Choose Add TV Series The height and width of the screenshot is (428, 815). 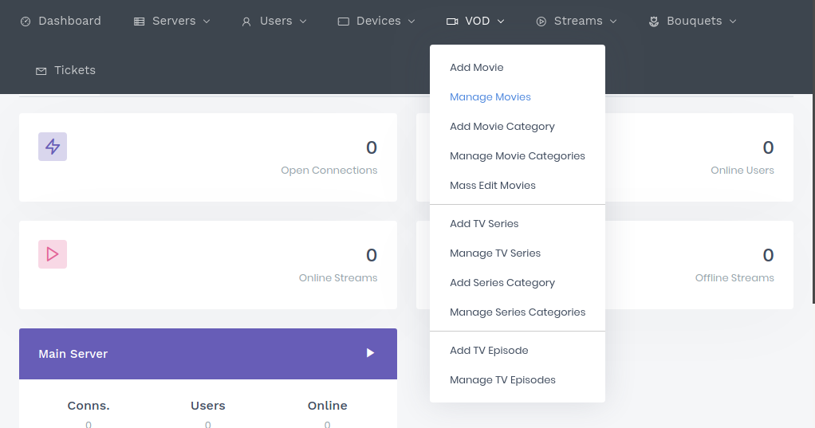point(484,224)
